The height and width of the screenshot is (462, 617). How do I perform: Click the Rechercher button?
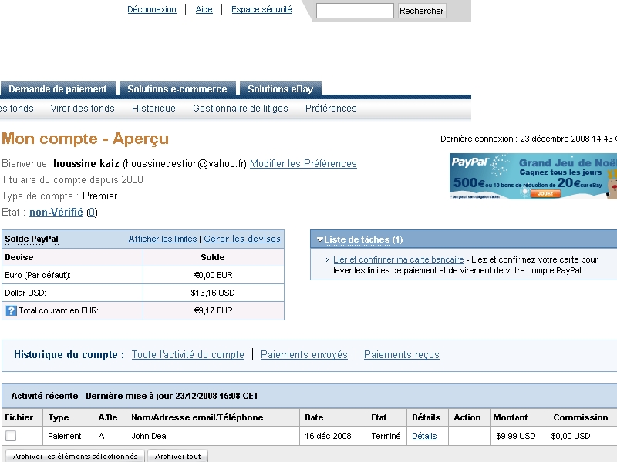[x=421, y=11]
